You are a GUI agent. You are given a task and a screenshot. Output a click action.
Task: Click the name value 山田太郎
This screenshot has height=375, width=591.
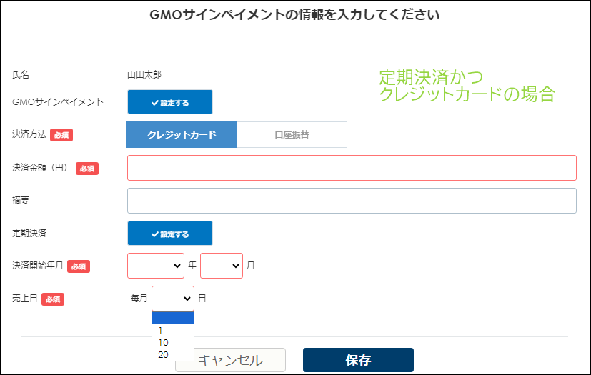pos(144,74)
